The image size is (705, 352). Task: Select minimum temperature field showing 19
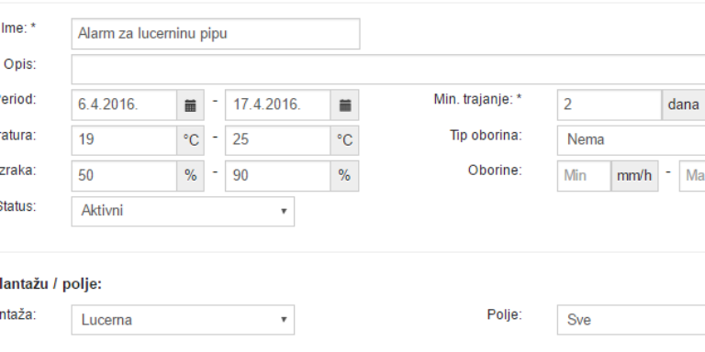124,140
